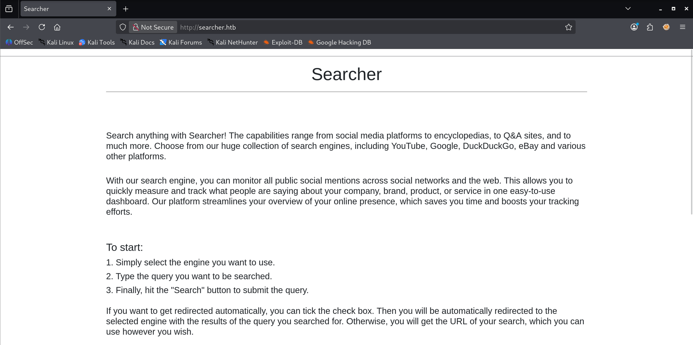Open the Kali Tools bookmark
The width and height of the screenshot is (693, 345).
pos(97,42)
